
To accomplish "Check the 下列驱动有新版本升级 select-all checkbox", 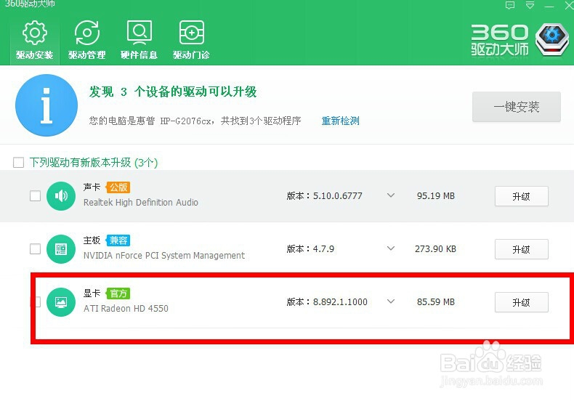I will (18, 162).
